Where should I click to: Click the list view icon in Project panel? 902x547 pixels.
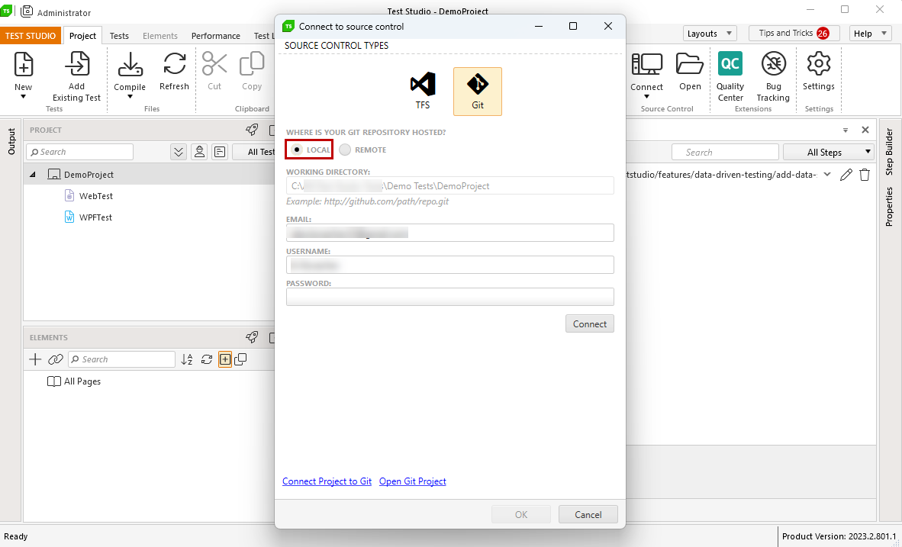click(x=220, y=152)
